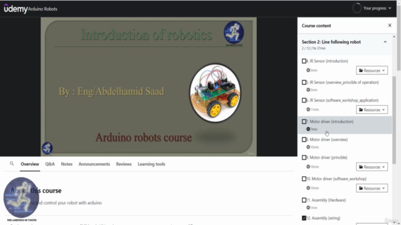Open Resources dropdown for Motor driver (principle)
The height and width of the screenshot is (225, 401).
coord(372,167)
